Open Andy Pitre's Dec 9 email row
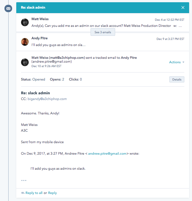 coord(103,42)
